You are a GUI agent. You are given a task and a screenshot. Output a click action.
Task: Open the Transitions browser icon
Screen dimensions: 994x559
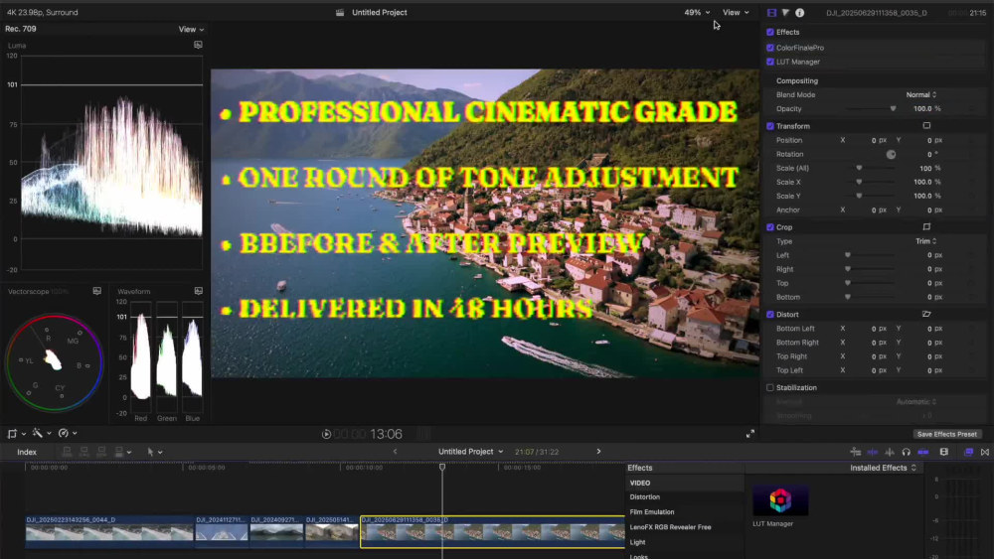click(984, 452)
